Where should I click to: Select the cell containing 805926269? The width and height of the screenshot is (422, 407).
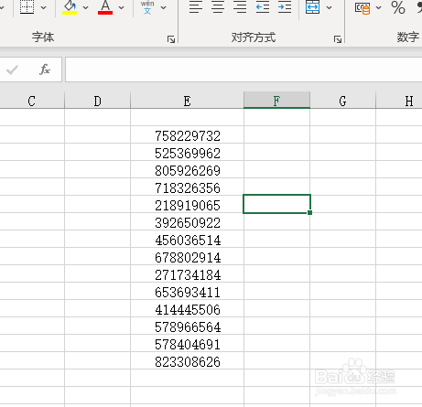click(x=187, y=169)
